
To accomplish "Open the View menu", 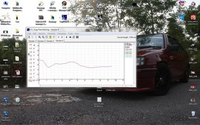I will [x=77, y=33].
